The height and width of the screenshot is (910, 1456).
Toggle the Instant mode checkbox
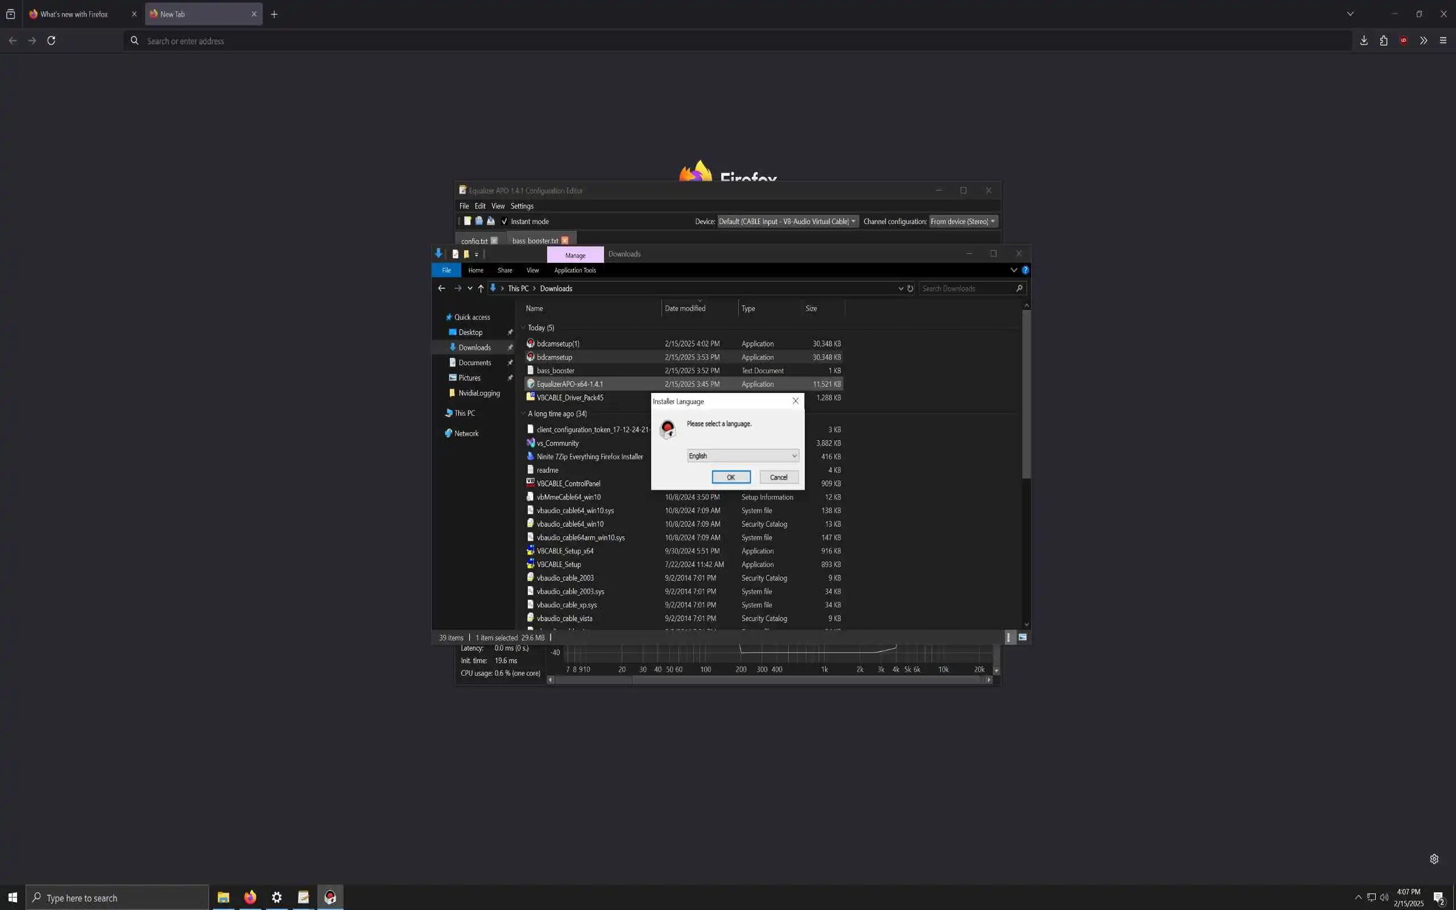(504, 221)
